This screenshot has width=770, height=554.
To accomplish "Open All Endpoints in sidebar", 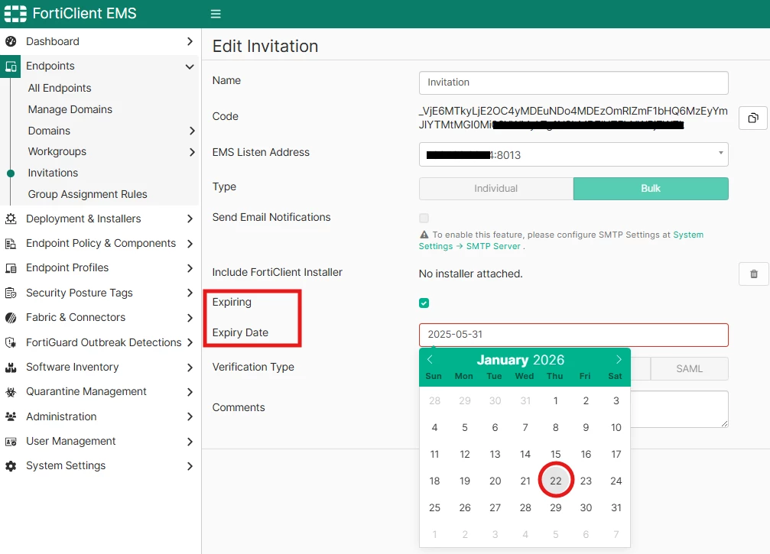I will (60, 88).
